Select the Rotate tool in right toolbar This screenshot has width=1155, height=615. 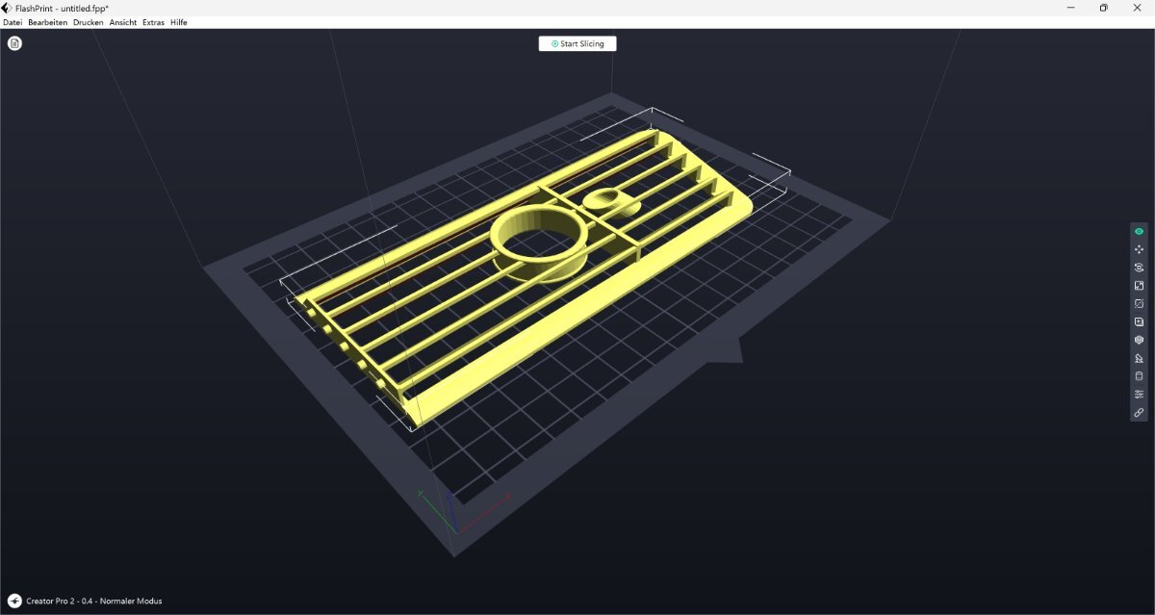pyautogui.click(x=1140, y=268)
